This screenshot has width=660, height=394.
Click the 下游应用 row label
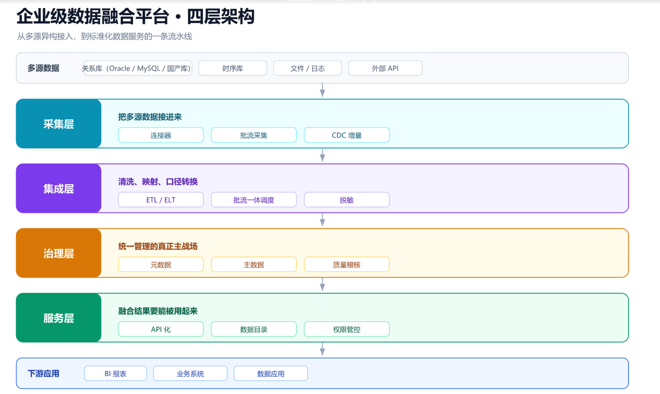pos(43,374)
